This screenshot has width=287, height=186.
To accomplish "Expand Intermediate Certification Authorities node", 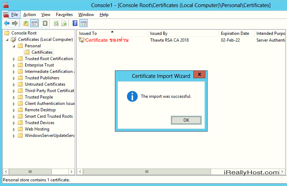I will click(x=14, y=72).
